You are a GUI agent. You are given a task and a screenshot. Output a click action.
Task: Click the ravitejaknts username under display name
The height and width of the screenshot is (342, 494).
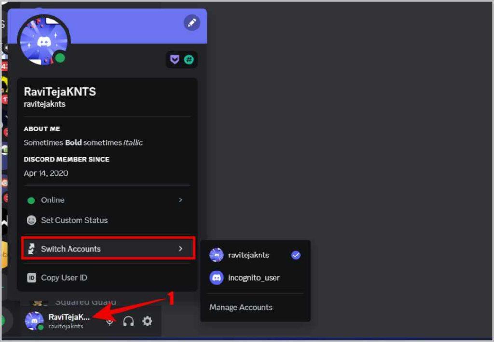coord(44,104)
